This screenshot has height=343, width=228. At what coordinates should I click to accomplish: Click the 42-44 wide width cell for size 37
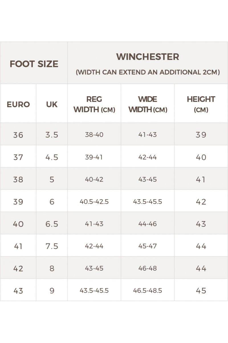pyautogui.click(x=148, y=157)
